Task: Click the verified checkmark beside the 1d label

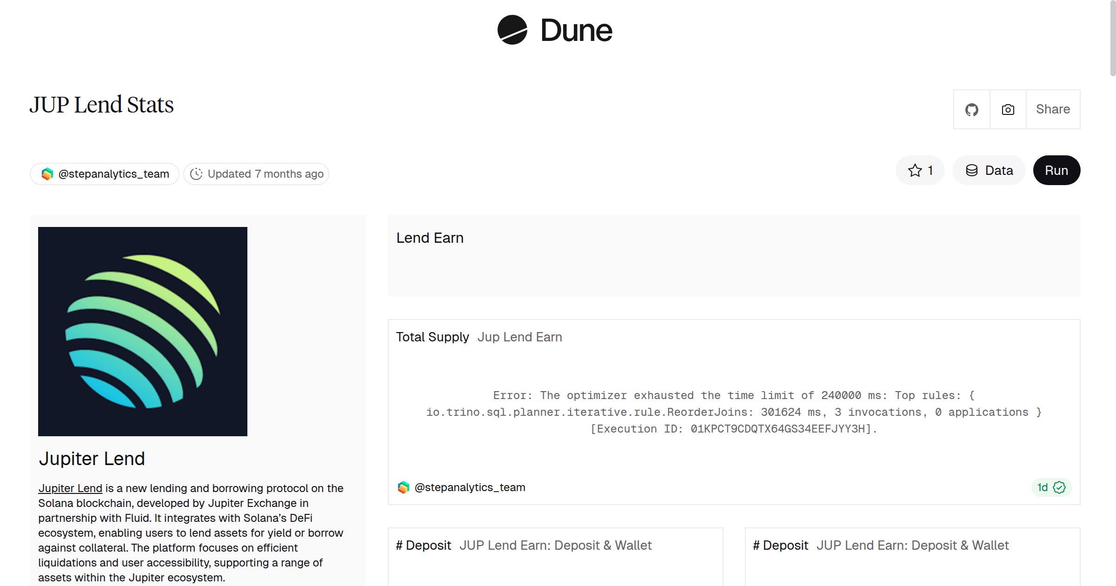Action: [x=1058, y=487]
